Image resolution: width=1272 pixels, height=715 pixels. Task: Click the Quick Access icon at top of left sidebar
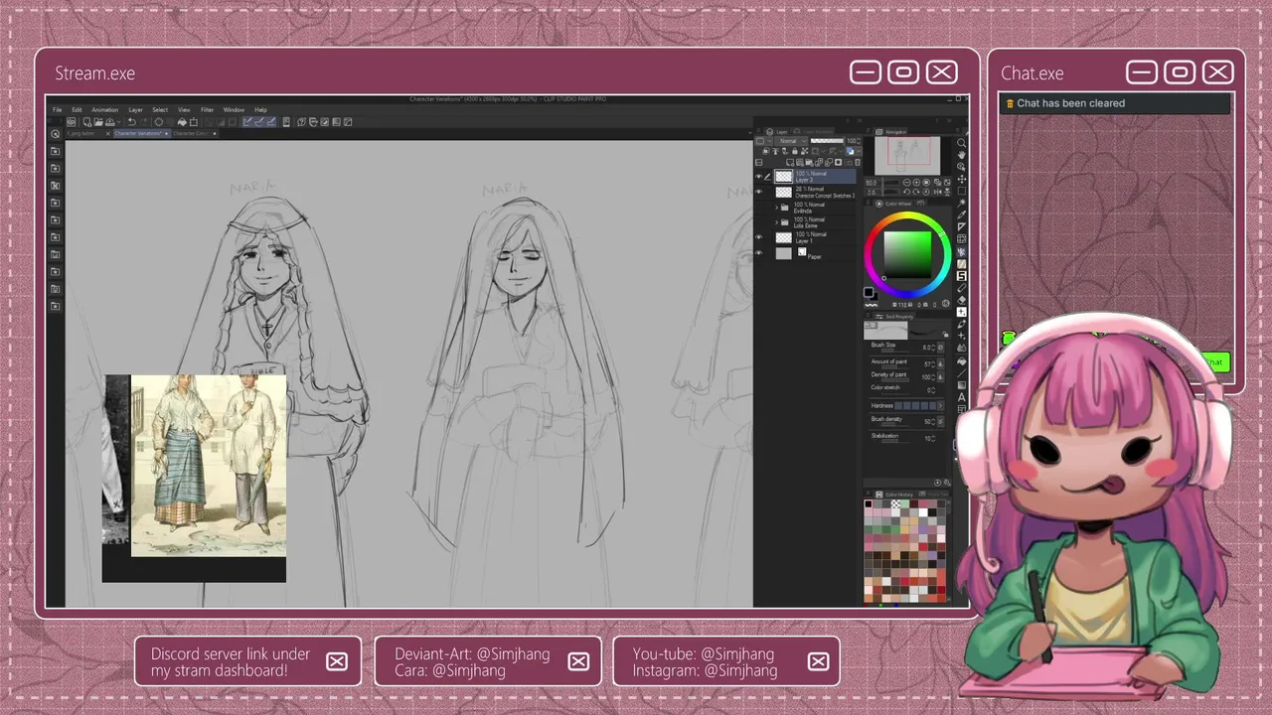pos(55,133)
